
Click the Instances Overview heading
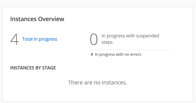tap(37, 19)
